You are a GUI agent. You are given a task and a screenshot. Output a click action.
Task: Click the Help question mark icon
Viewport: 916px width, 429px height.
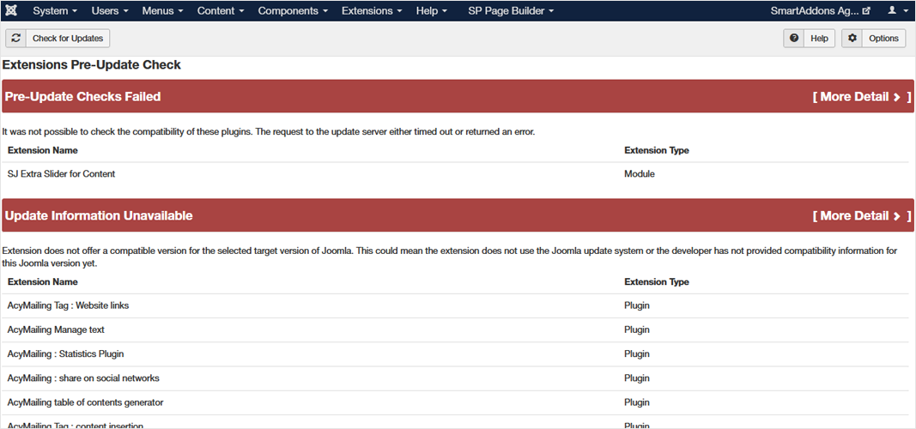[x=794, y=38]
